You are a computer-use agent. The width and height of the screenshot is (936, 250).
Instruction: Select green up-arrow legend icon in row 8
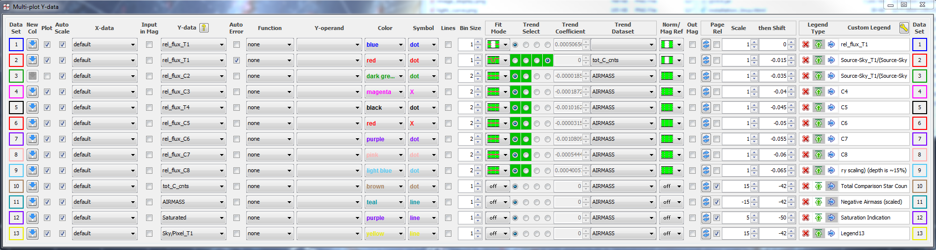(819, 155)
